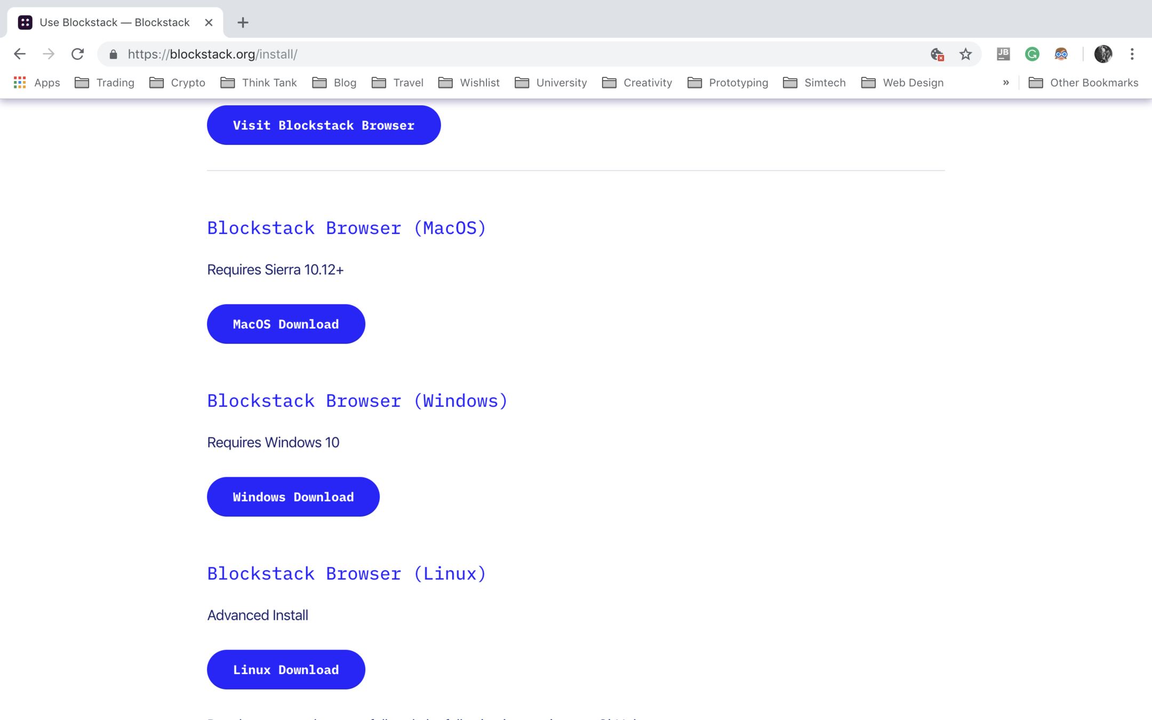Reload the current page

[77, 54]
